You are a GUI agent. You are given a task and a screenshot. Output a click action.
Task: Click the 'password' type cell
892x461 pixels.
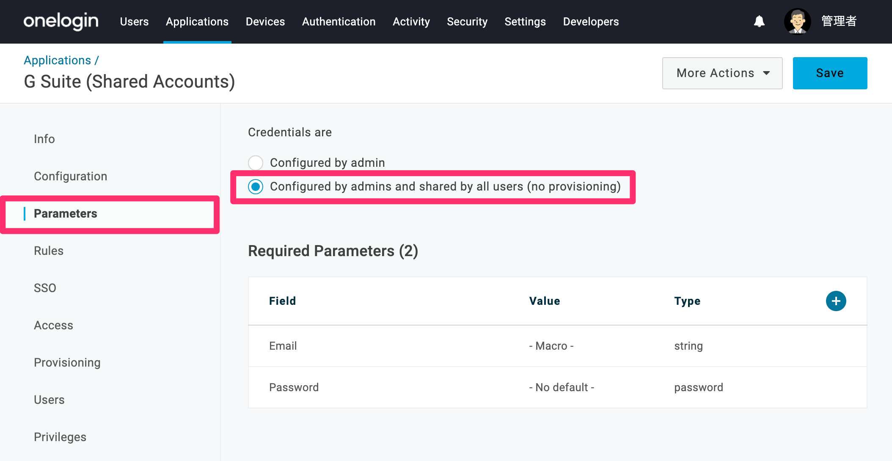699,387
